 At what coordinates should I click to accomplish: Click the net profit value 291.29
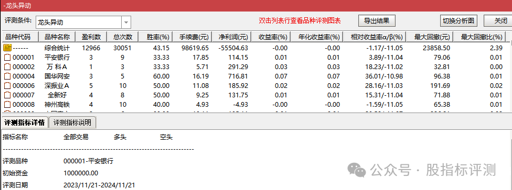(x=239, y=67)
